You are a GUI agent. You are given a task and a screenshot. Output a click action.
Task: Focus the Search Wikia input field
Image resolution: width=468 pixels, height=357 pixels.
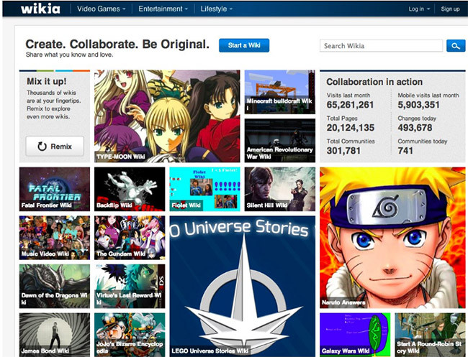381,46
